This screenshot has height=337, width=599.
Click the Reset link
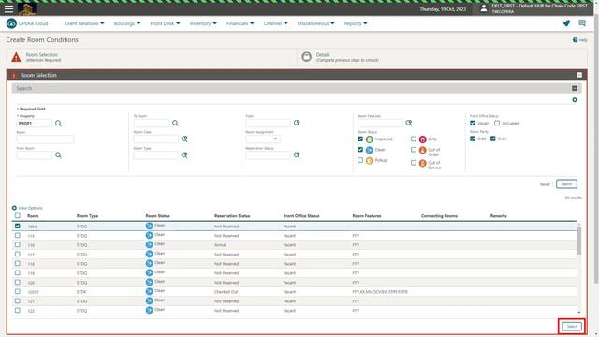tap(545, 184)
